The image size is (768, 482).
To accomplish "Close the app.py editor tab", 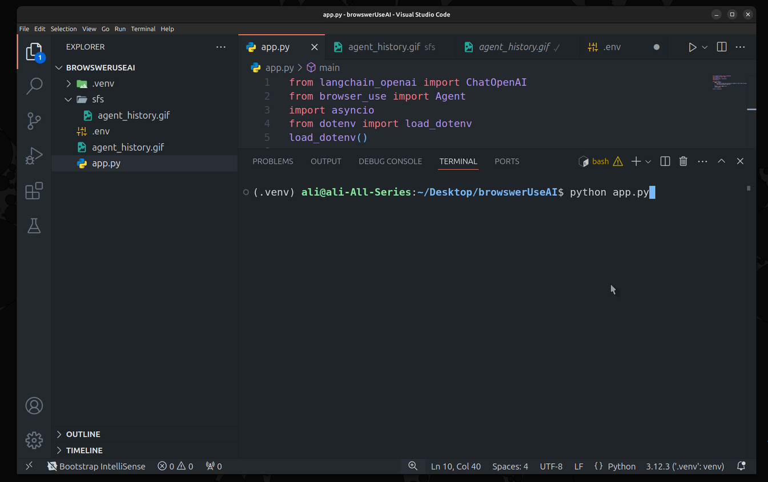I will coord(314,47).
